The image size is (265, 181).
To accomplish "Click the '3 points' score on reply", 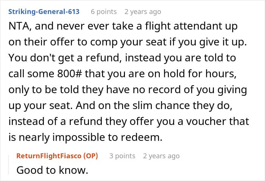I will [x=122, y=156].
